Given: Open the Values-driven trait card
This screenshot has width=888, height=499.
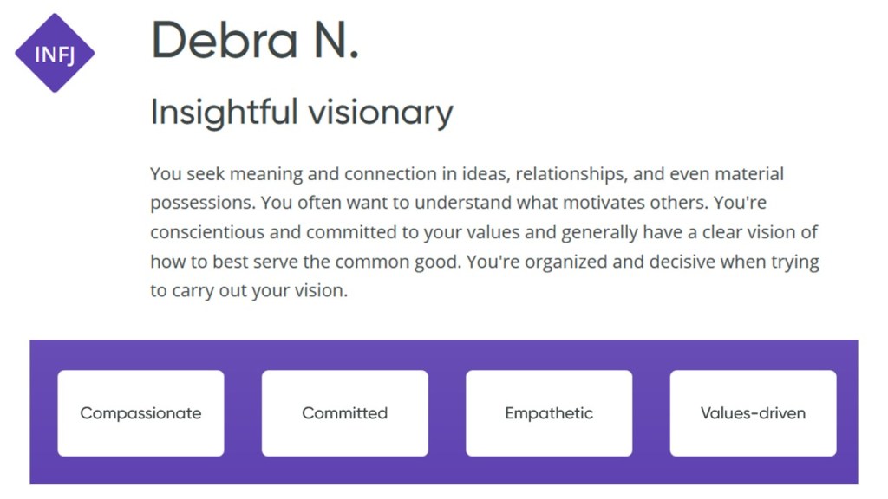Looking at the screenshot, I should click(753, 413).
